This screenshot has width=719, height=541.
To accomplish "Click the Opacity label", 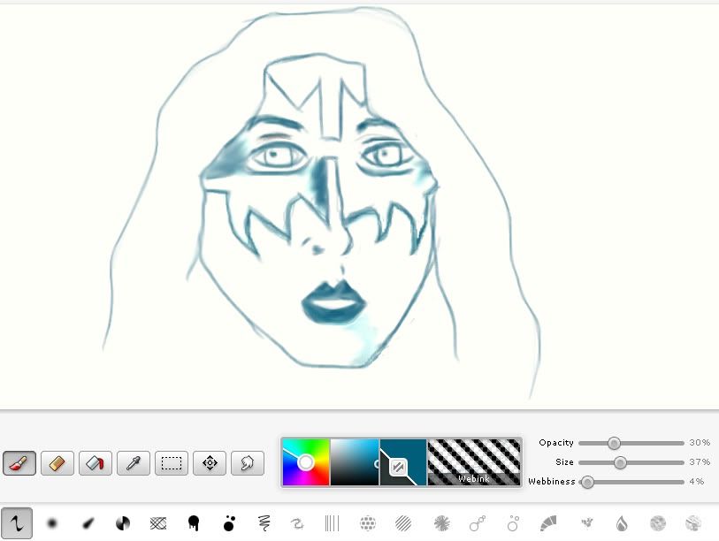I will pyautogui.click(x=556, y=443).
